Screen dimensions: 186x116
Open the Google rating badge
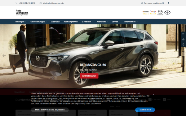[x=153, y=12]
